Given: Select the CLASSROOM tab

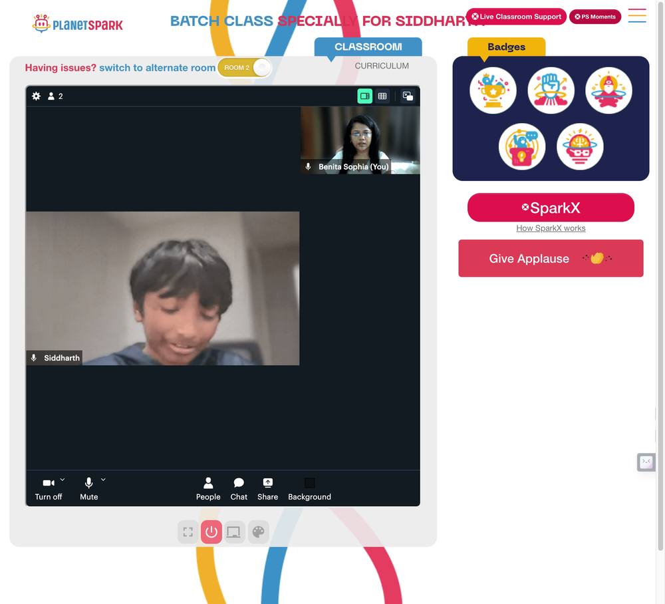Looking at the screenshot, I should 368,47.
